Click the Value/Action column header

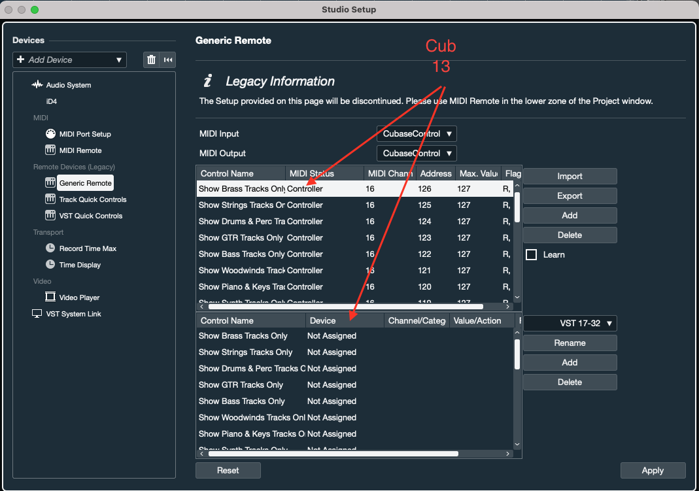(482, 321)
